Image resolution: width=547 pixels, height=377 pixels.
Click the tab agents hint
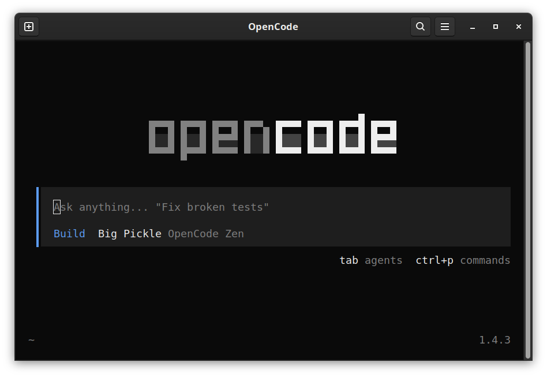point(371,260)
